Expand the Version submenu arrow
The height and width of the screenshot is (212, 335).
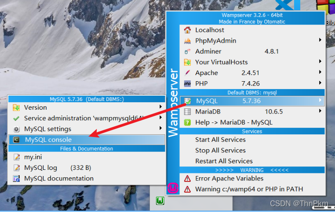point(160,107)
